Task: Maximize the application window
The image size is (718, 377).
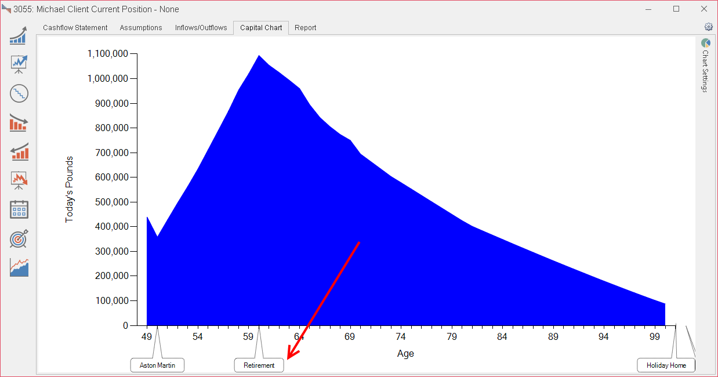Action: point(676,9)
